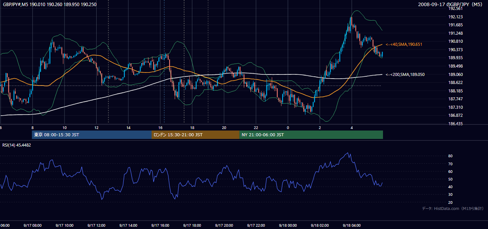Click the 9/18 02:00 date label
Screen dimensions: 488x229
point(320,225)
